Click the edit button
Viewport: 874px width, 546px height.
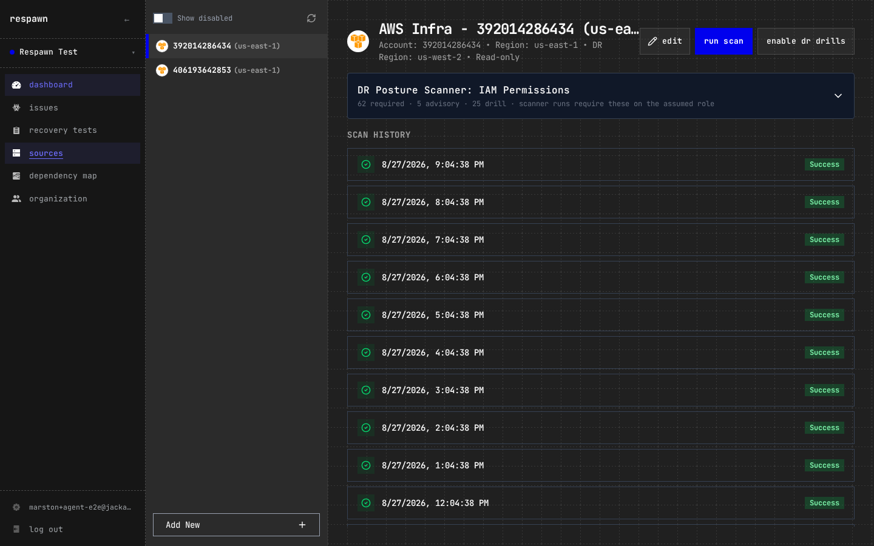pos(665,41)
